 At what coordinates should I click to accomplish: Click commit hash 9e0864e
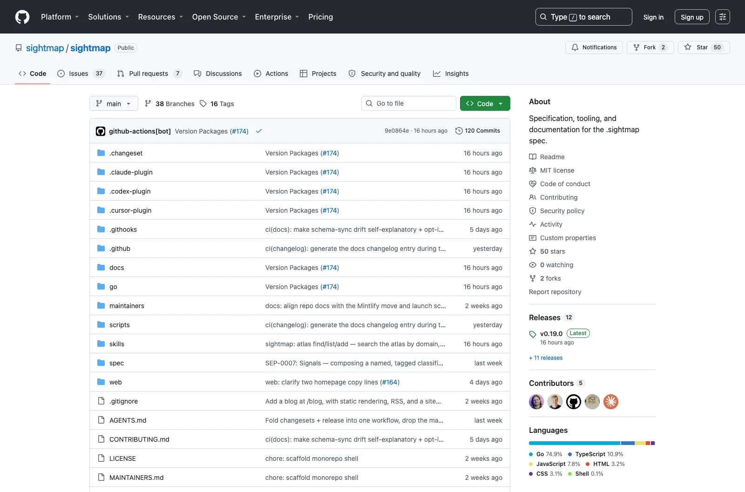[x=397, y=131]
